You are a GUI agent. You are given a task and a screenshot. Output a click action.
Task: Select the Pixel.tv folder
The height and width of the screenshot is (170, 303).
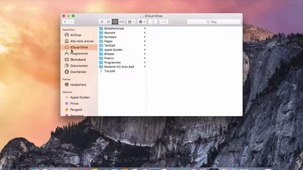[x=122, y=58]
